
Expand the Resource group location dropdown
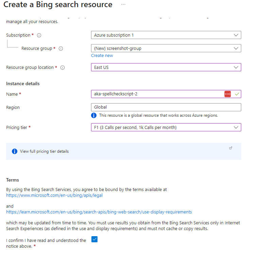click(166, 68)
